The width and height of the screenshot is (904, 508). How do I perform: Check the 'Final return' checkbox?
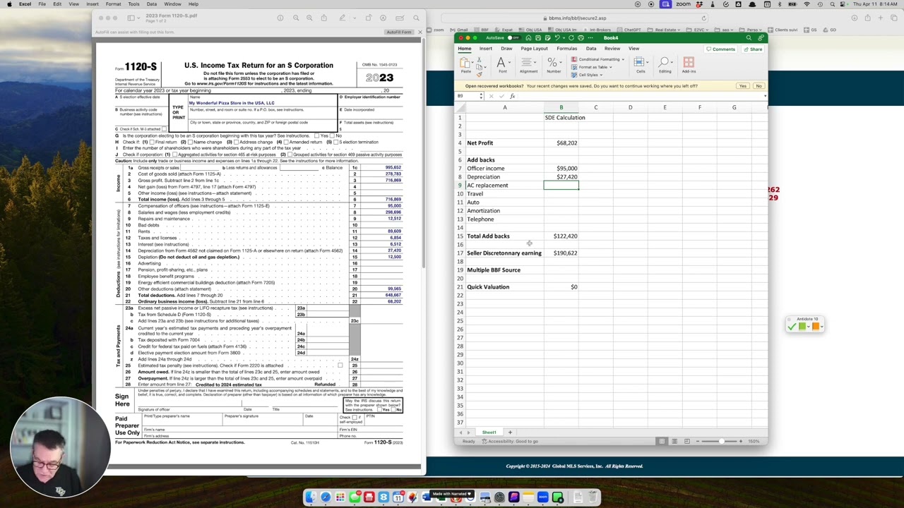tap(153, 142)
